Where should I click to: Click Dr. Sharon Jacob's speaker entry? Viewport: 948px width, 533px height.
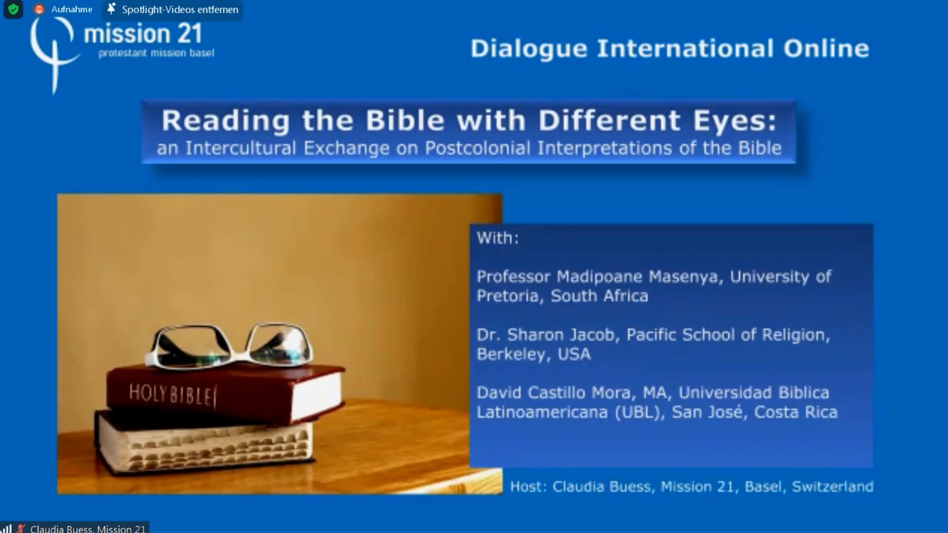[x=653, y=344]
